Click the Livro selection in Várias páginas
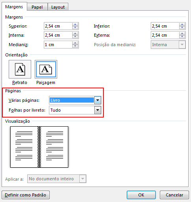This screenshot has height=202, width=191. pyautogui.click(x=72, y=100)
